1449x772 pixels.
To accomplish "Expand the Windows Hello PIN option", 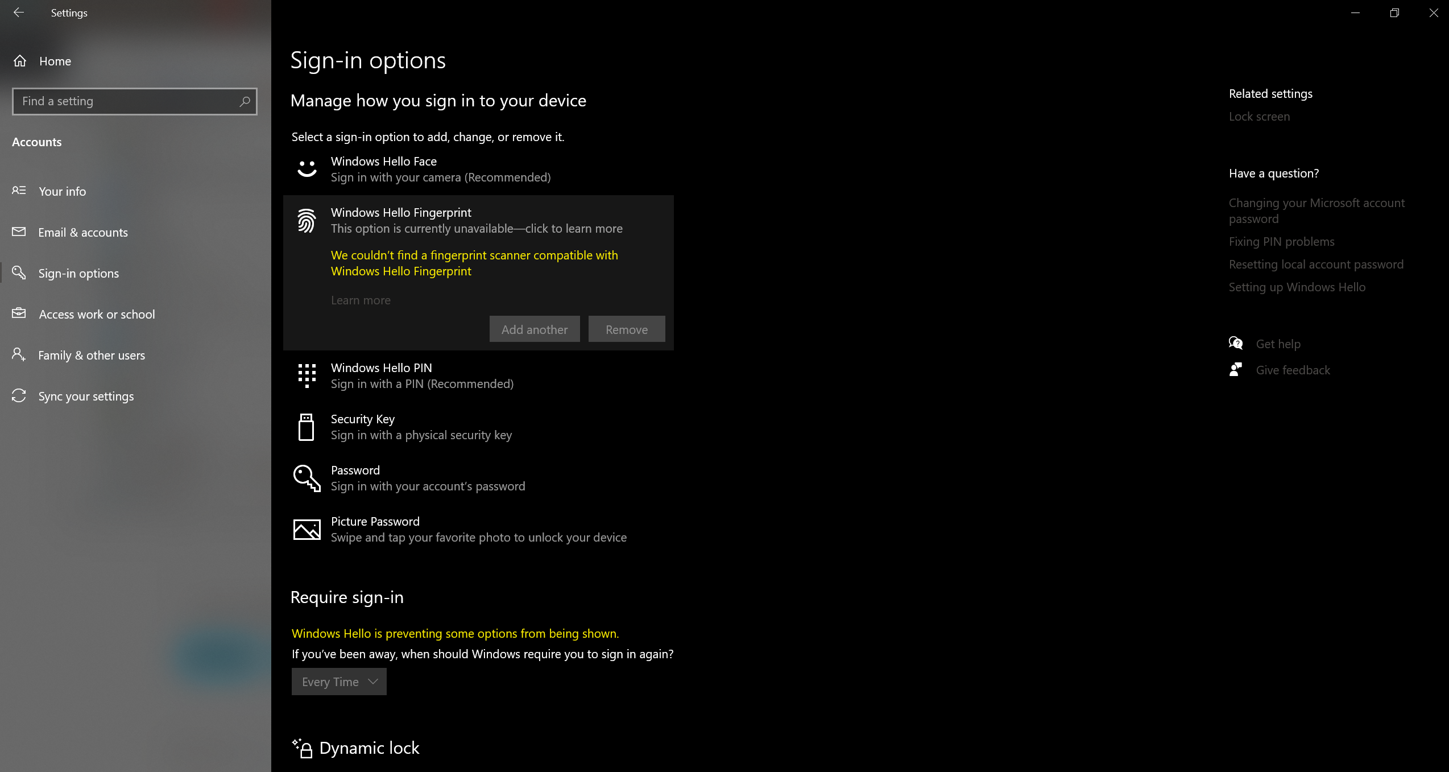I will [x=478, y=375].
